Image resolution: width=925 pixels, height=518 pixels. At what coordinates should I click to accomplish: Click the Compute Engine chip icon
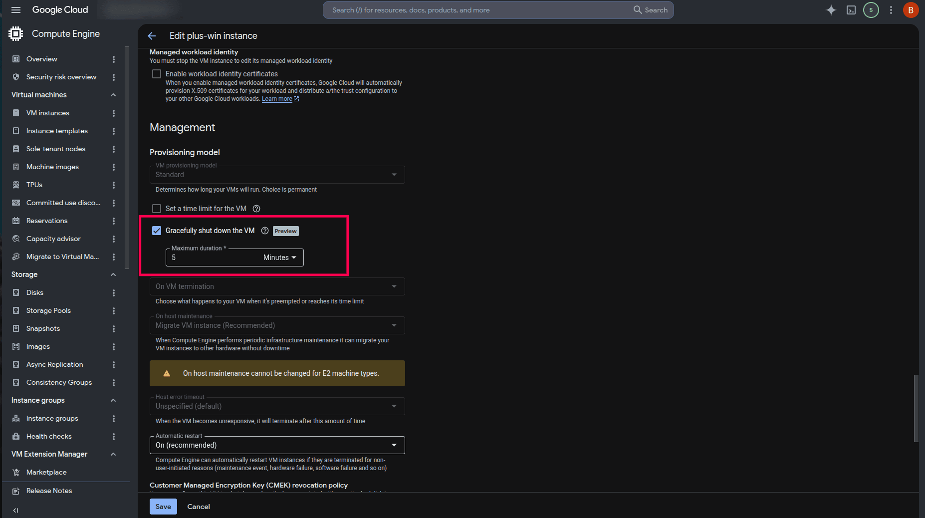(16, 33)
